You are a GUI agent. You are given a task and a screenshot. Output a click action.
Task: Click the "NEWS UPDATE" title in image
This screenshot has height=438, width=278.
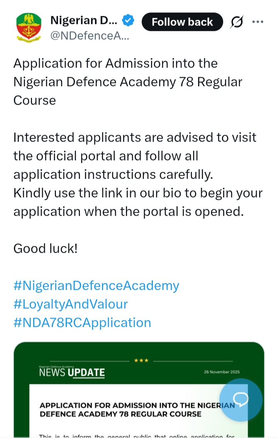(72, 372)
